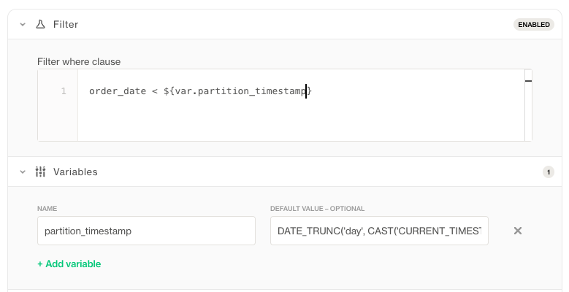Click the Variables sliders icon
Screen dimensions: 569x292
tap(41, 172)
